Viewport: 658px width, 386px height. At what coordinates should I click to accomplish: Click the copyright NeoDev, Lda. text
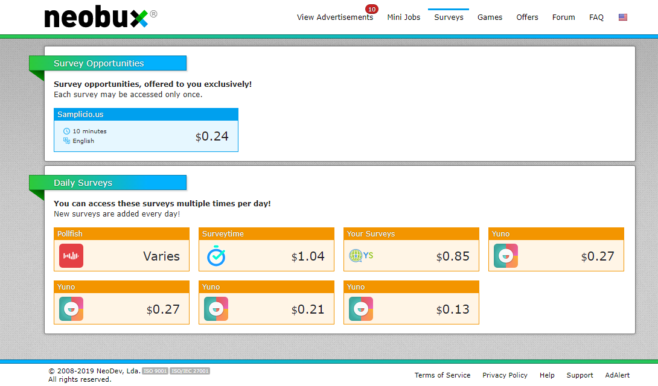click(94, 371)
